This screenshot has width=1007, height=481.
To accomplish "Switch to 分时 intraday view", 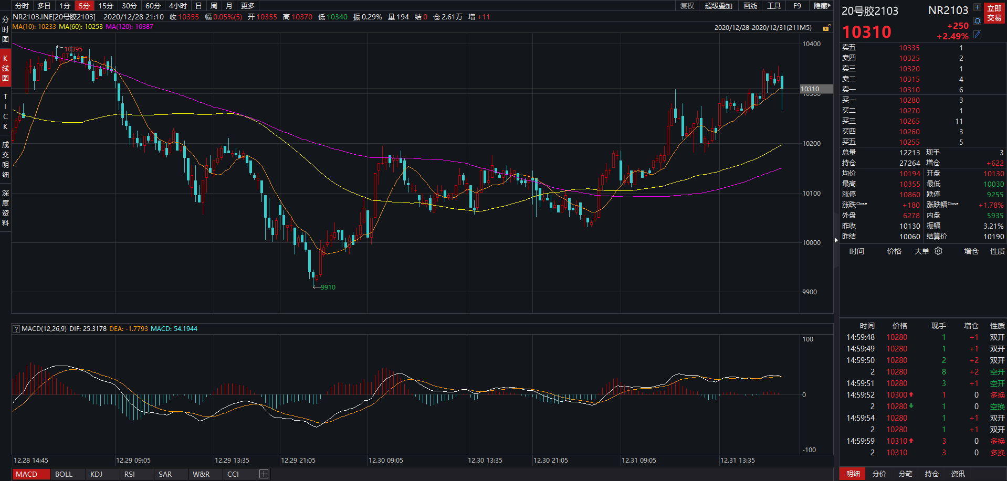I will pos(22,6).
